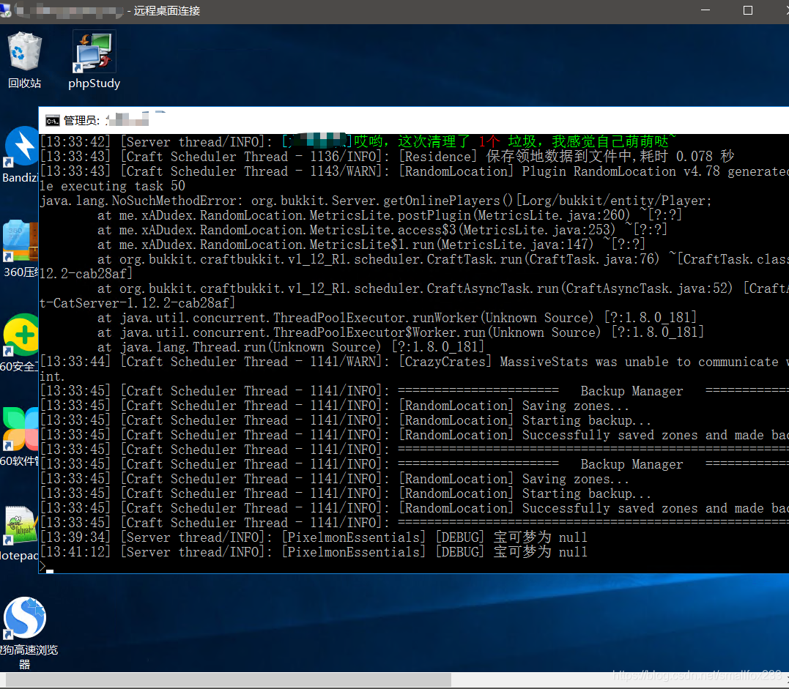The height and width of the screenshot is (689, 789).
Task: Click the console prompt cursor line
Action: [x=46, y=567]
